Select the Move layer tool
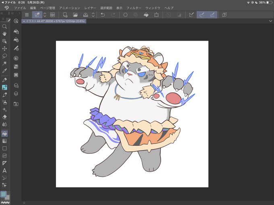Screen dimensions: 274x205 point(4,49)
